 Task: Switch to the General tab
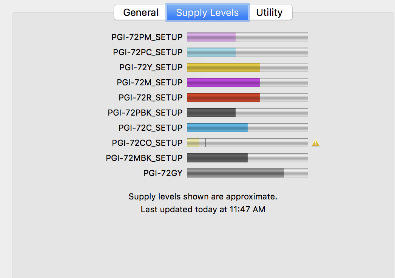[x=140, y=12]
